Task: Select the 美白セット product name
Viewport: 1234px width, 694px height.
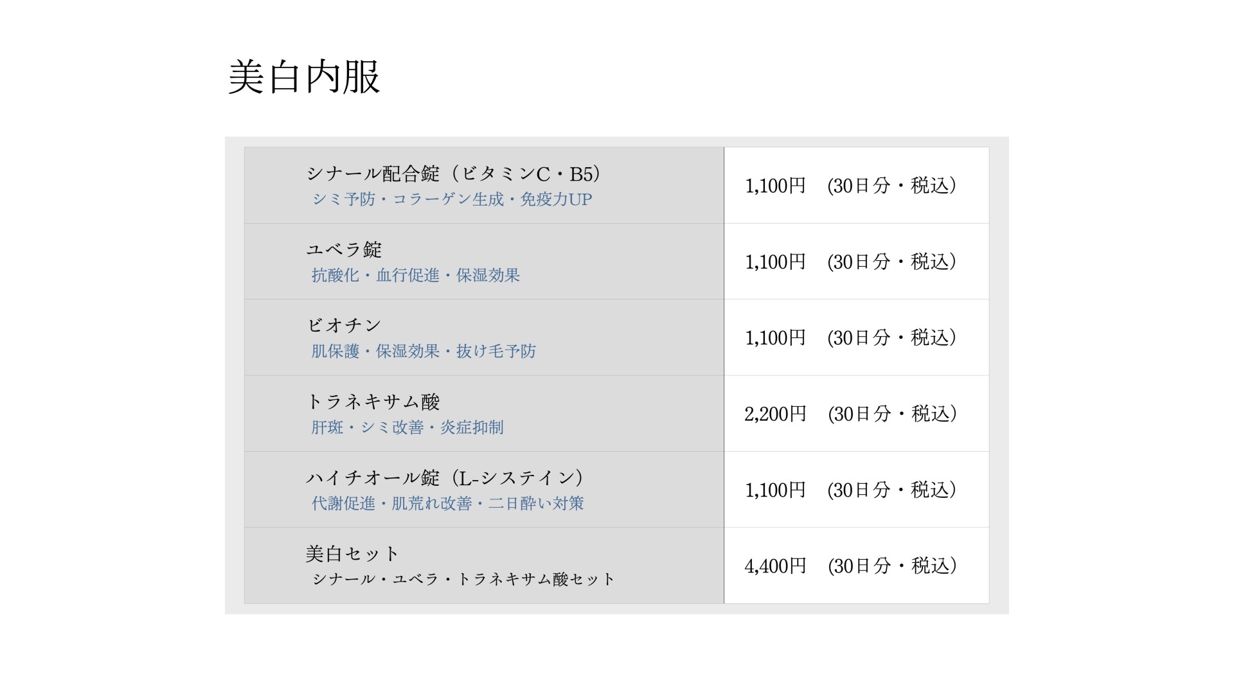Action: 352,553
